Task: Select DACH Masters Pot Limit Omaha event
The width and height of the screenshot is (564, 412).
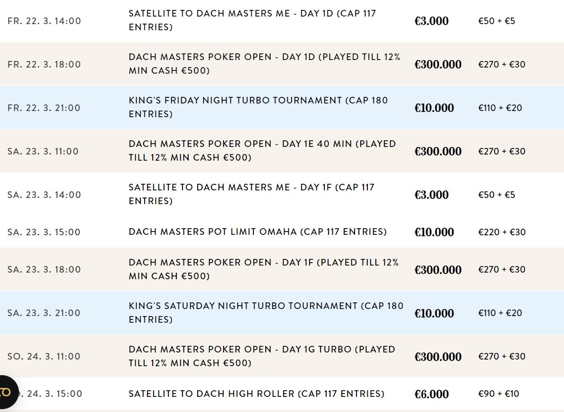Action: click(258, 232)
